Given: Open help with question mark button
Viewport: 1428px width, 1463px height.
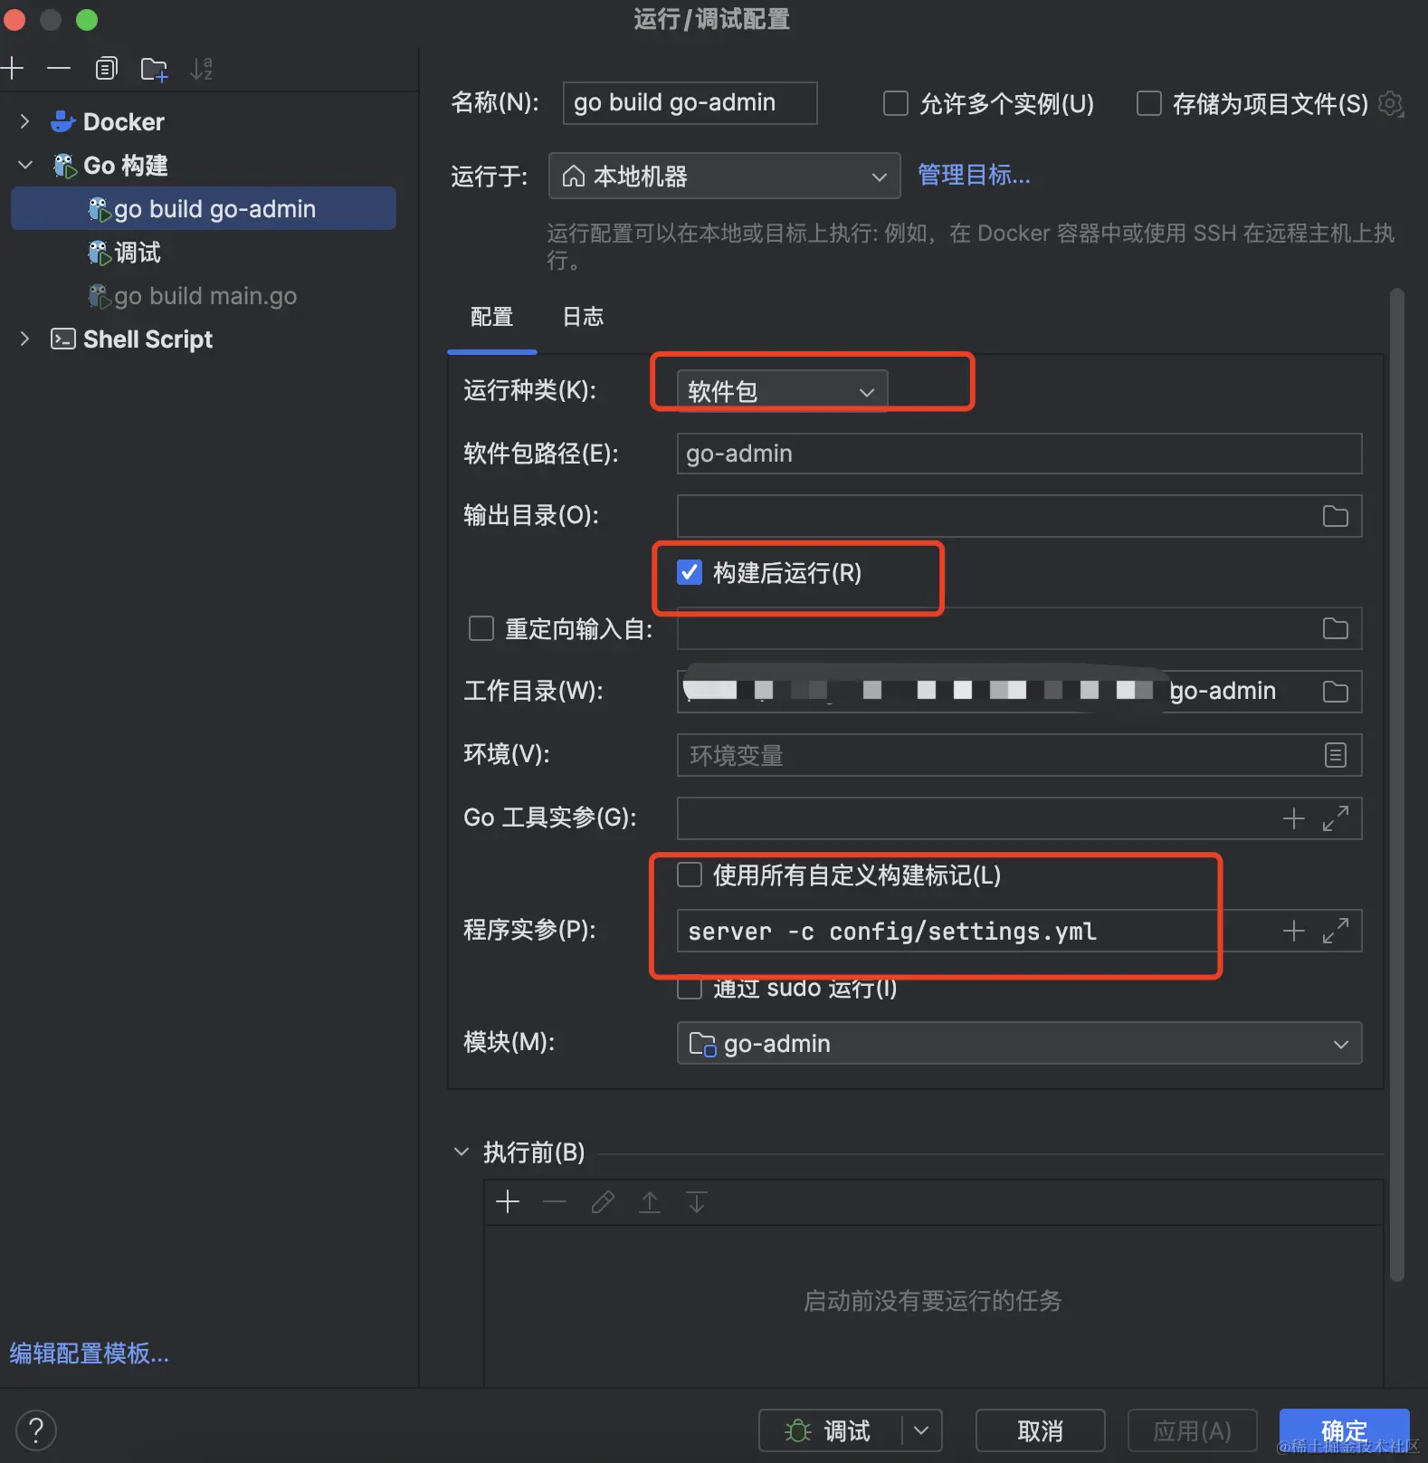Looking at the screenshot, I should coord(36,1431).
